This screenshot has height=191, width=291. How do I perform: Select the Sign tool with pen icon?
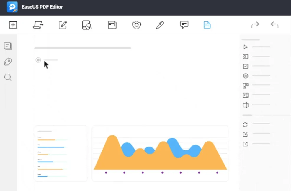point(160,25)
